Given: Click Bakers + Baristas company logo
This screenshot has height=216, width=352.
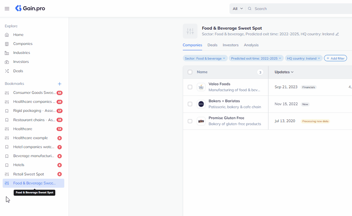Looking at the screenshot, I should click(x=201, y=104).
